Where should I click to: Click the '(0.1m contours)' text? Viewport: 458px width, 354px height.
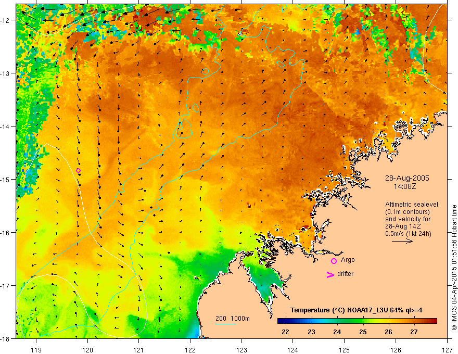click(x=407, y=212)
